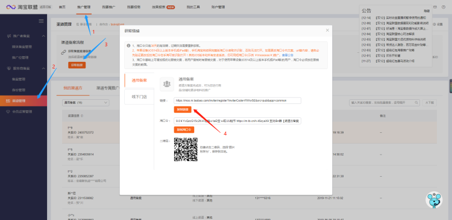Viewport: 452px width, 220px height.
Task: Open the help question-mark icon in the top bar
Action: pos(444,7)
